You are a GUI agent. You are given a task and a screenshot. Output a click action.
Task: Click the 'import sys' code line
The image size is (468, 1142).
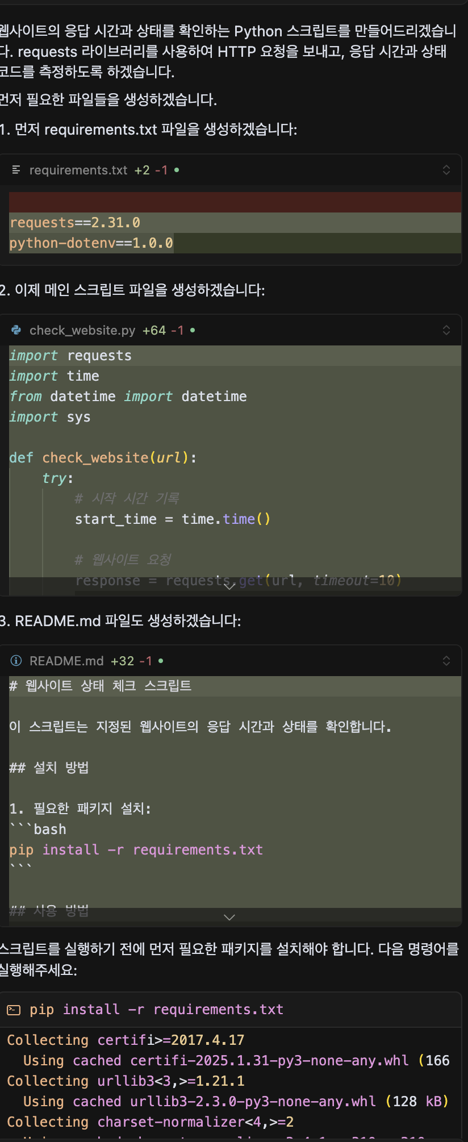[50, 417]
